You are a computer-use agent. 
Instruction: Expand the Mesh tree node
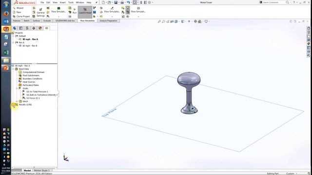tap(17, 101)
